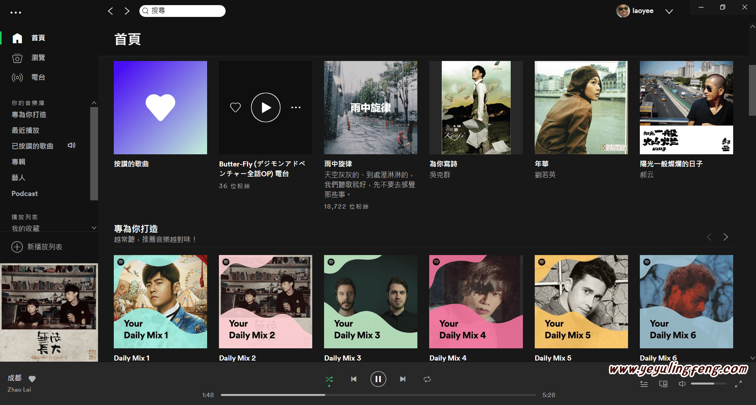This screenshot has height=405, width=756.
Task: Open Daily Mix 3 cover
Action: click(371, 301)
